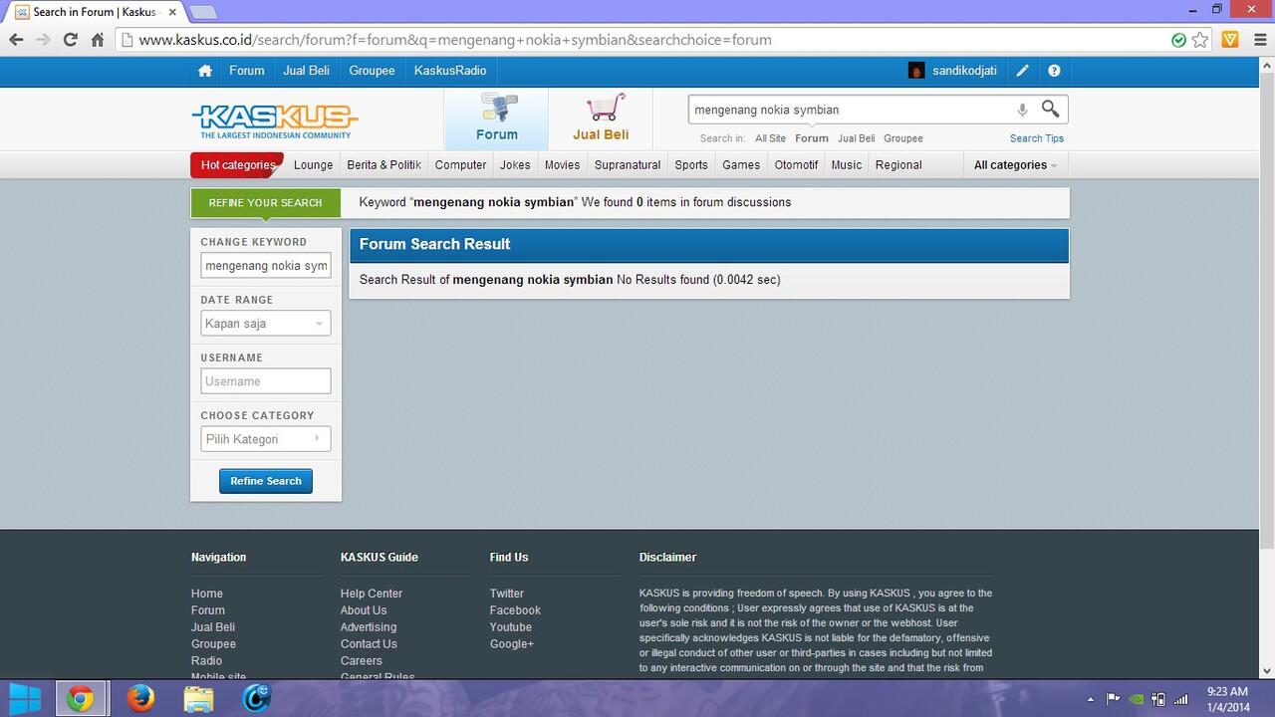Reload the page with refresh icon
The image size is (1275, 717).
point(70,40)
